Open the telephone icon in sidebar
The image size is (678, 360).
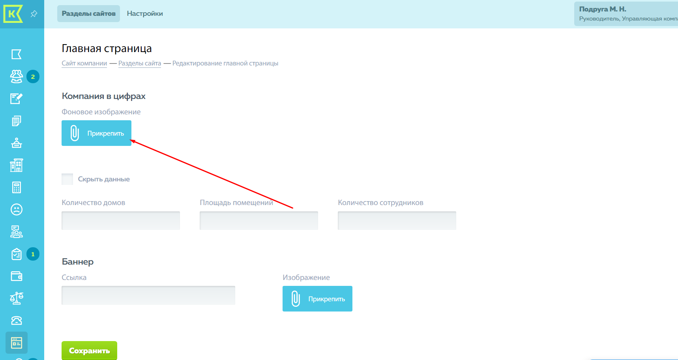[17, 321]
